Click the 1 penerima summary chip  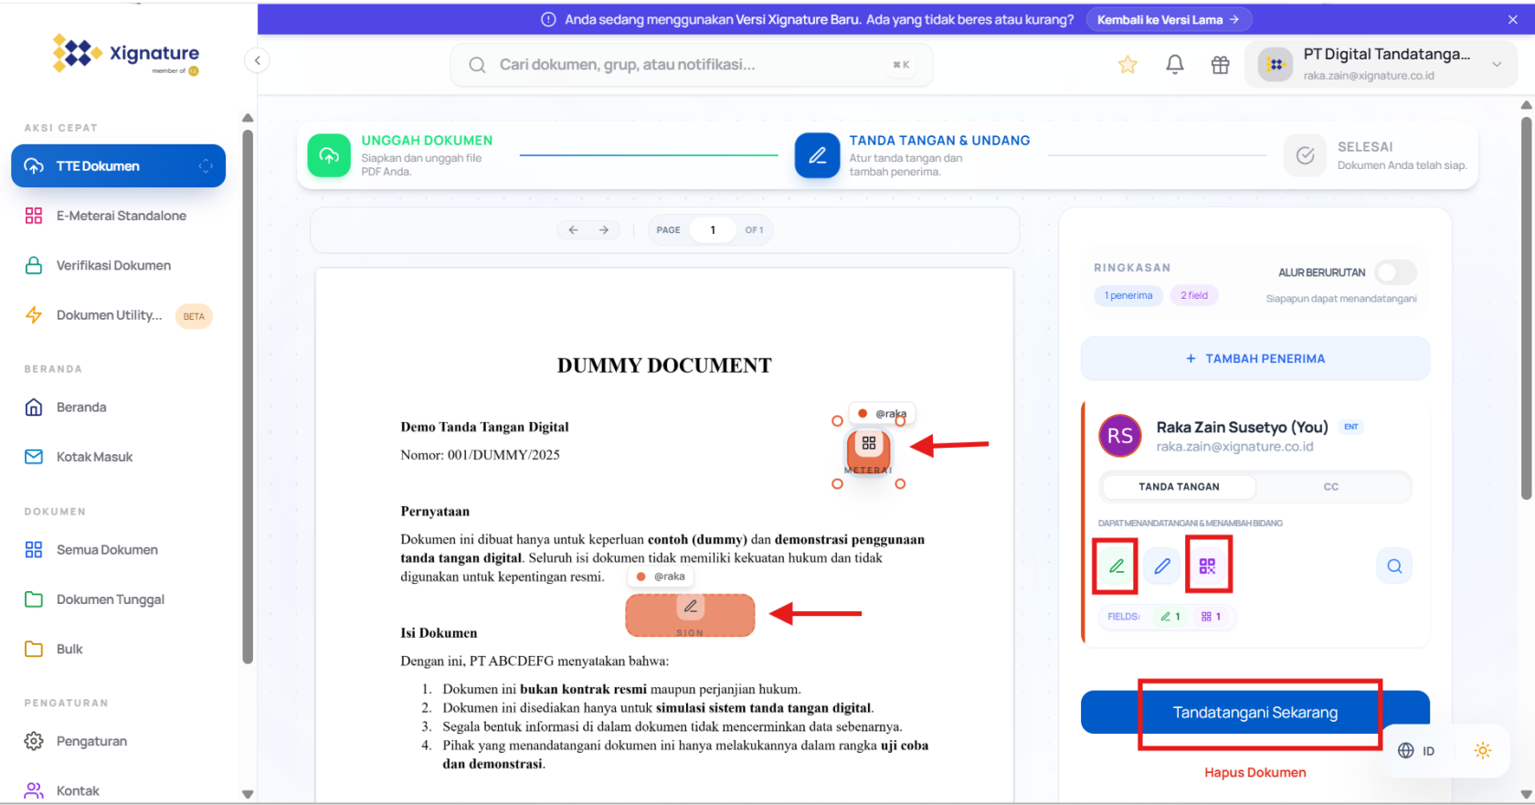click(1128, 295)
